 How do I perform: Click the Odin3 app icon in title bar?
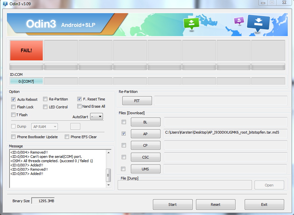pos(5,4)
